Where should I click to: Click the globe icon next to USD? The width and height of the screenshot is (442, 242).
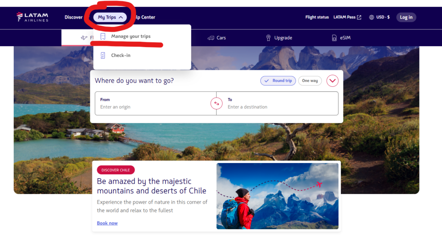tap(372, 17)
